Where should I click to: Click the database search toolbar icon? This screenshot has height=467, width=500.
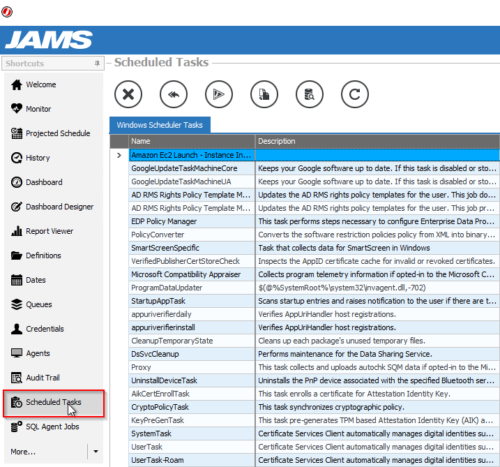pos(309,94)
